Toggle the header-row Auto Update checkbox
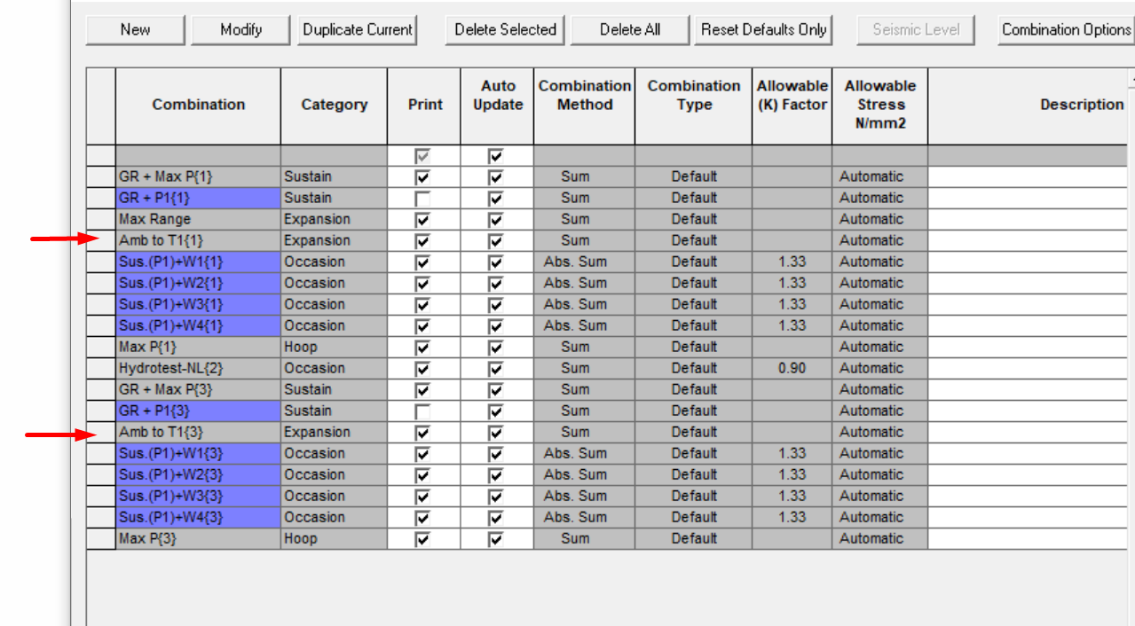1135x626 pixels. click(x=496, y=156)
